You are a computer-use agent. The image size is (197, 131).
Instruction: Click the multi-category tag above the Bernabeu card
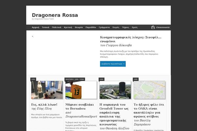pyautogui.click(x=75, y=79)
